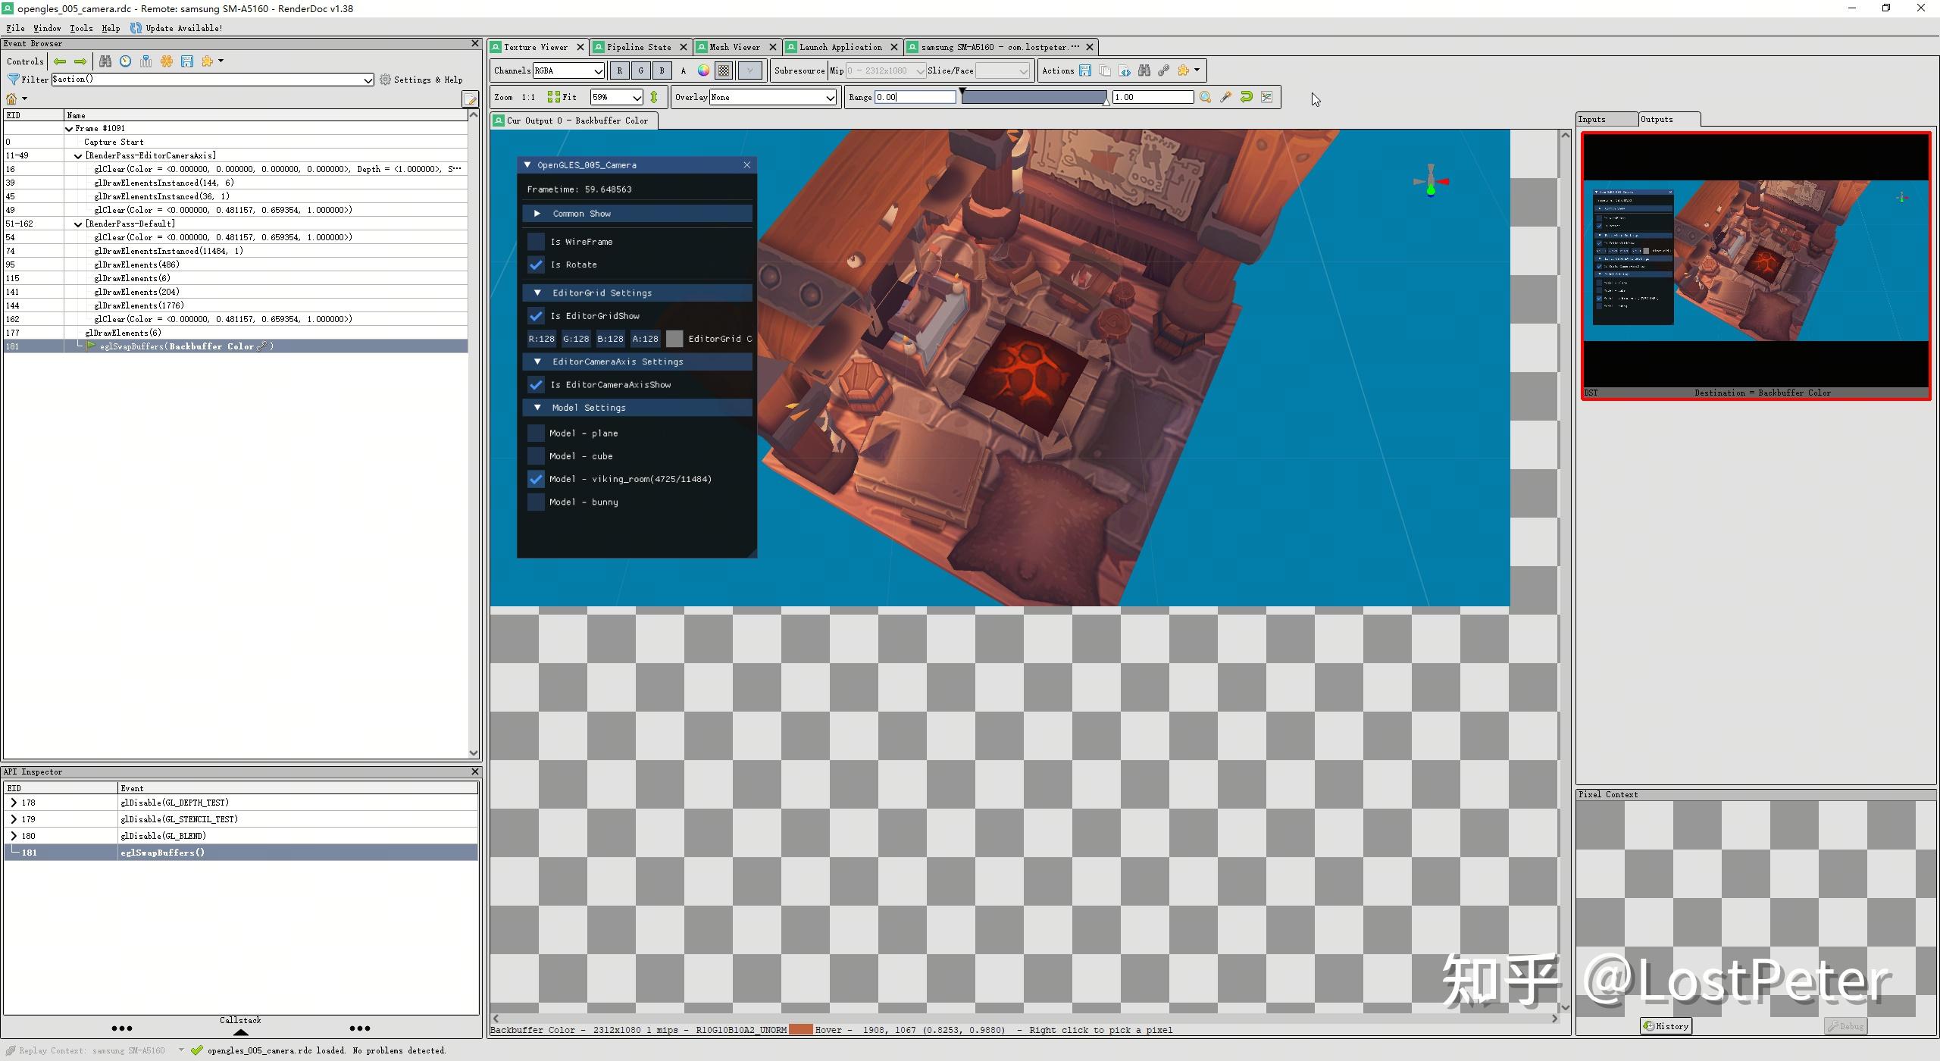
Task: Toggle the checkerboard alpha background button
Action: click(x=724, y=70)
